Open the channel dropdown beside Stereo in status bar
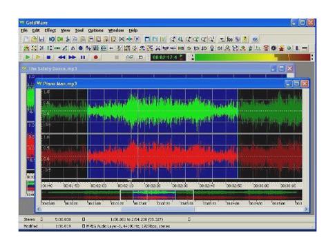335x250 pixels. (41, 219)
